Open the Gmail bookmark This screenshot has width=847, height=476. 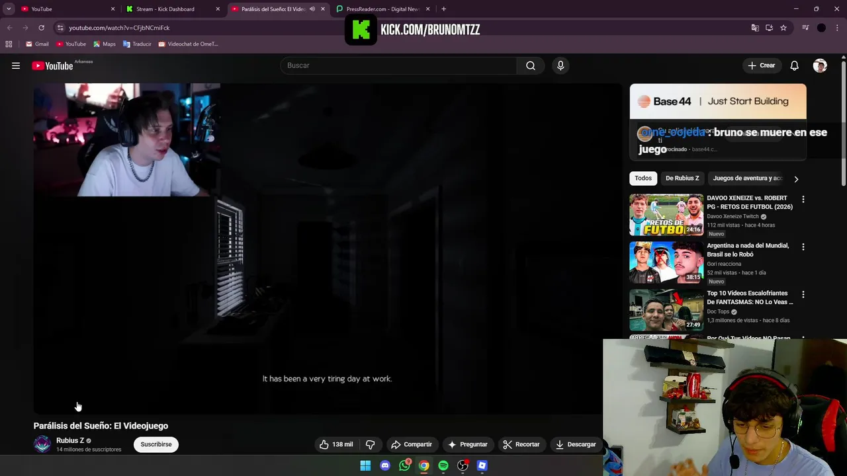pos(37,44)
